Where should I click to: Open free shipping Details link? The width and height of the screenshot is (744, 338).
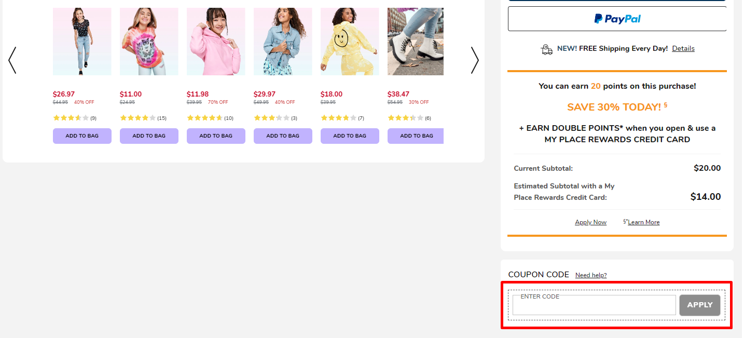pyautogui.click(x=683, y=48)
